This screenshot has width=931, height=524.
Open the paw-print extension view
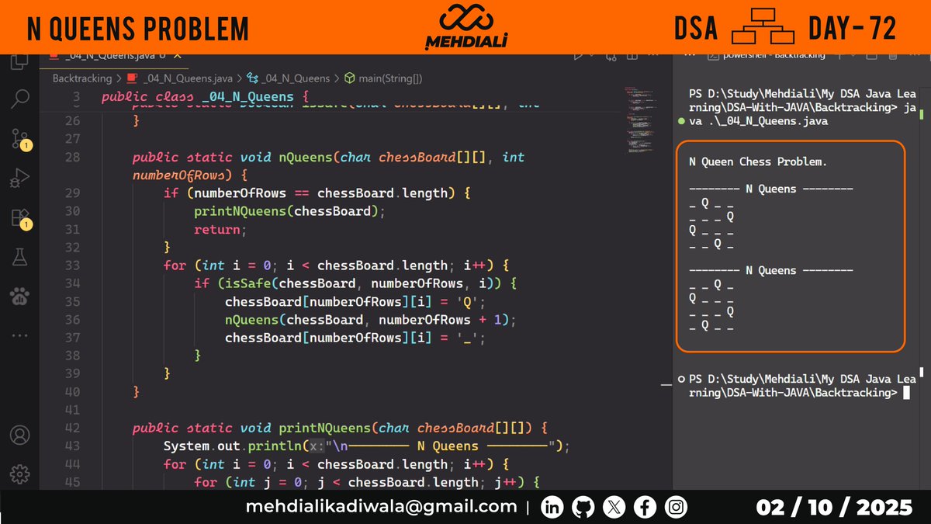19,296
